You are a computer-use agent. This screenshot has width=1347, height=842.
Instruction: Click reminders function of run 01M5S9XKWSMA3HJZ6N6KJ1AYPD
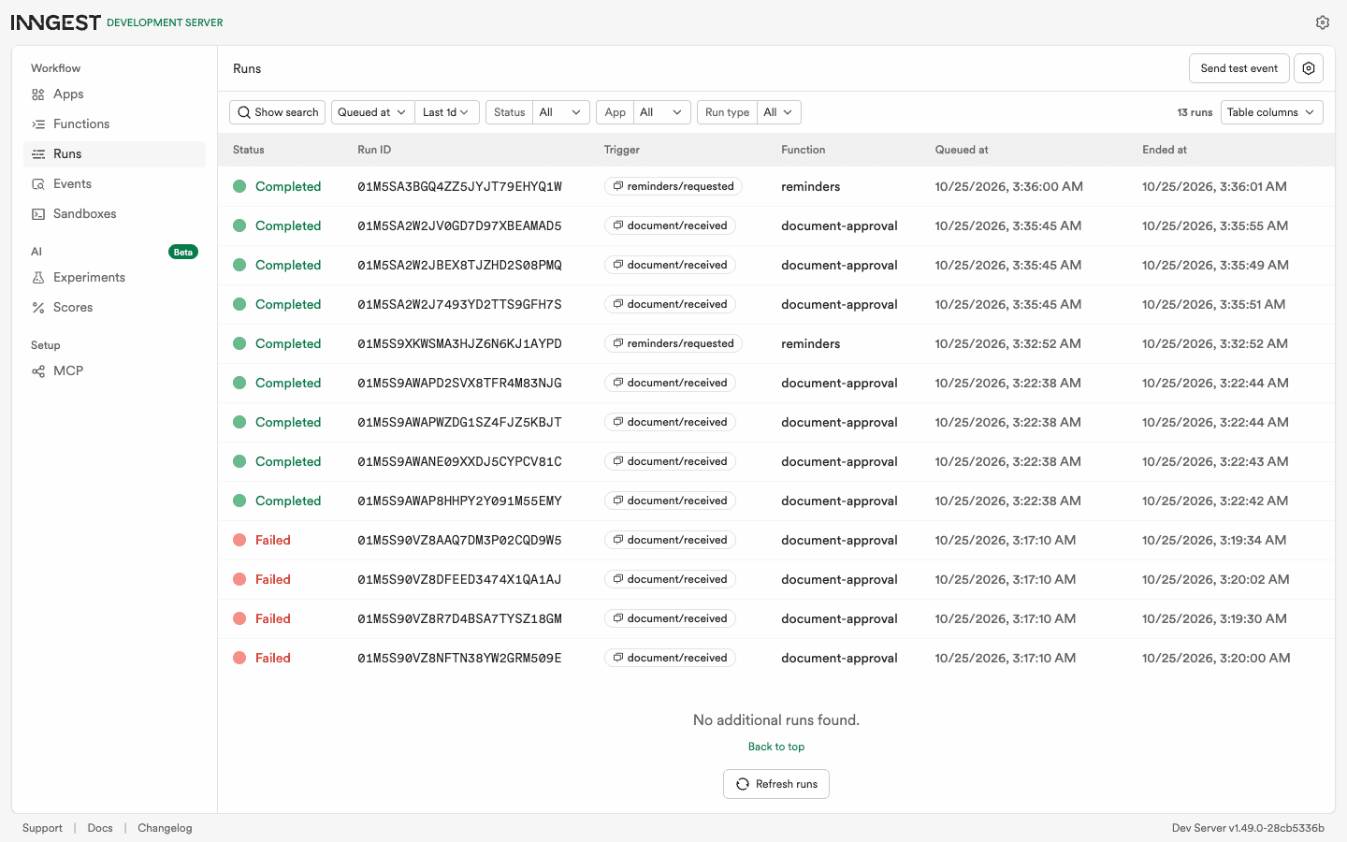811,343
